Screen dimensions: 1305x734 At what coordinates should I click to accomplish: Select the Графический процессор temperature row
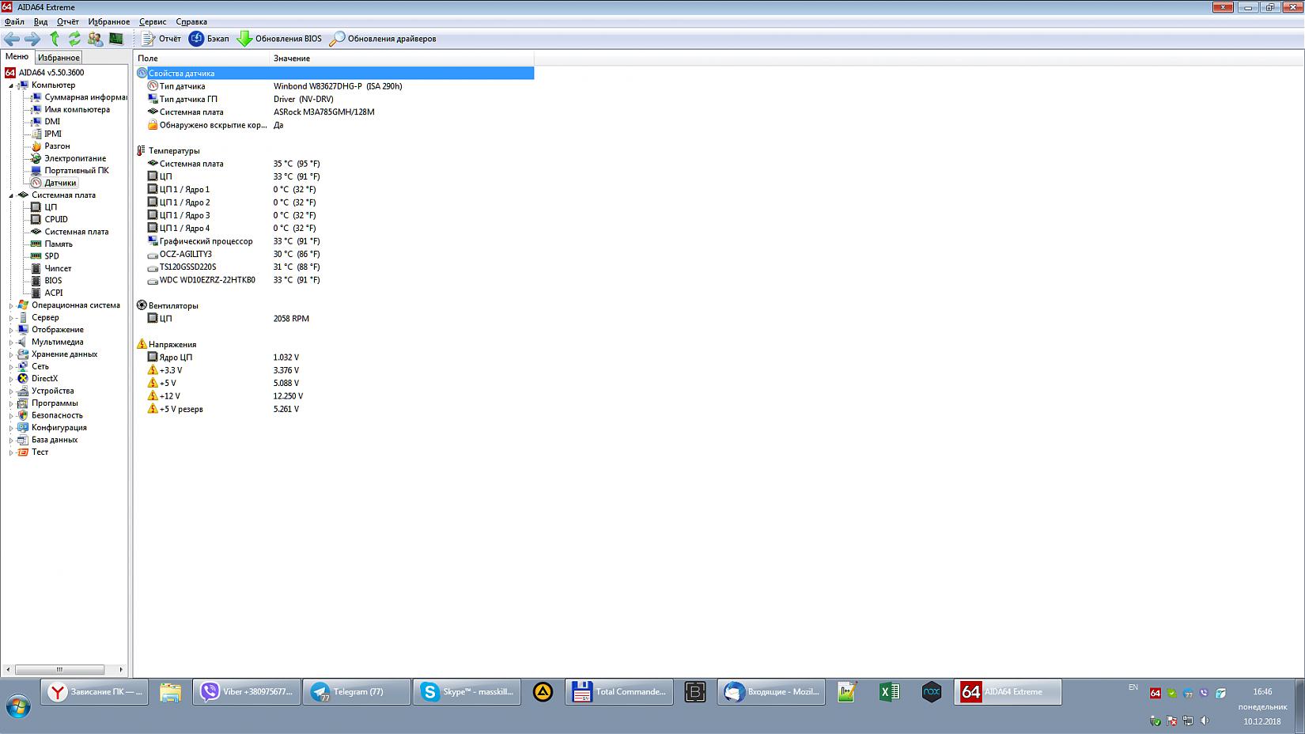point(206,241)
